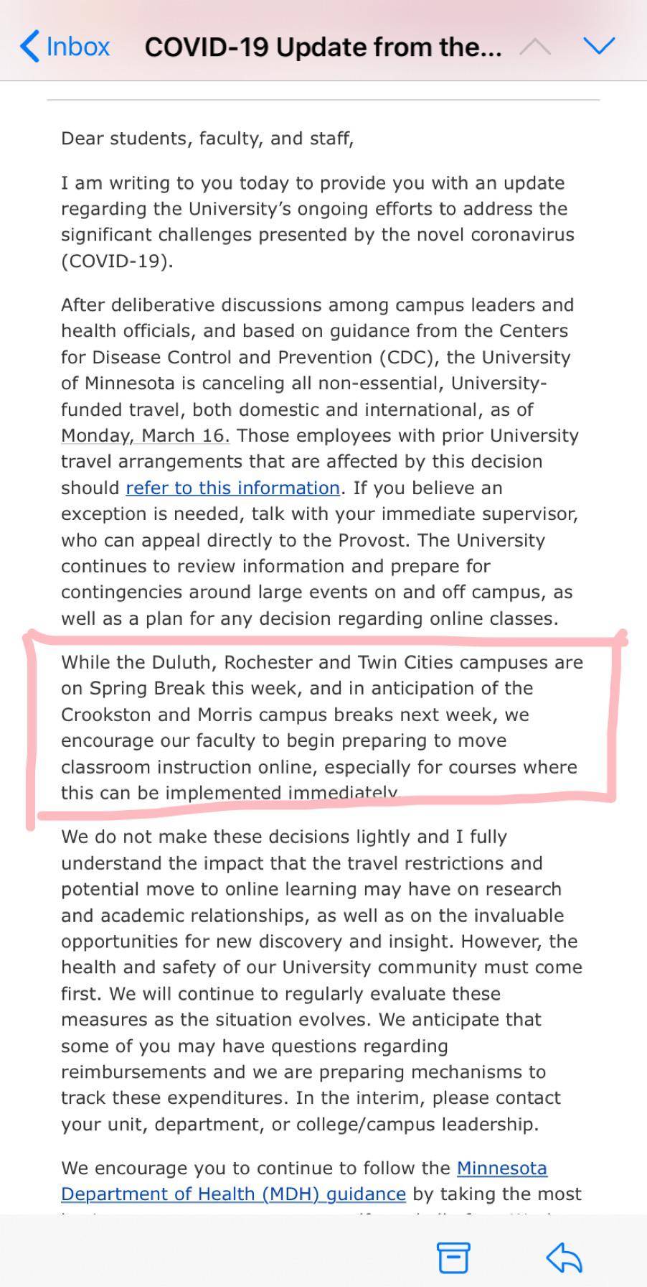Screen dimensions: 647x1287
Task: Tap the reply arrow icon
Action: point(564,1258)
